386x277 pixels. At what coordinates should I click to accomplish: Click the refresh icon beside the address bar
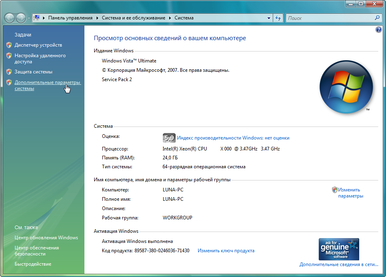pos(278,18)
